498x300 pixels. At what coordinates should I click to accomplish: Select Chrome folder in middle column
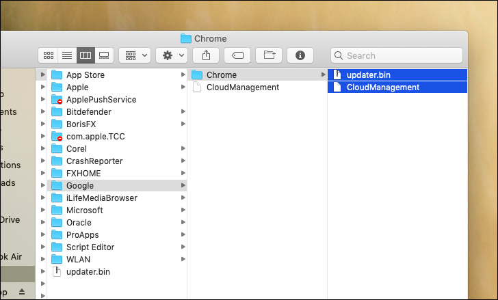[x=257, y=75]
